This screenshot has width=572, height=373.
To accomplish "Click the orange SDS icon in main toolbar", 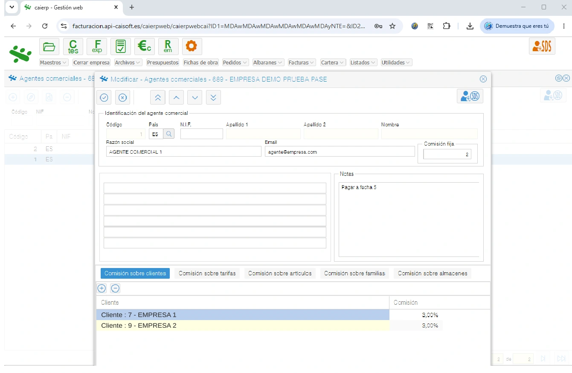I will click(x=542, y=47).
